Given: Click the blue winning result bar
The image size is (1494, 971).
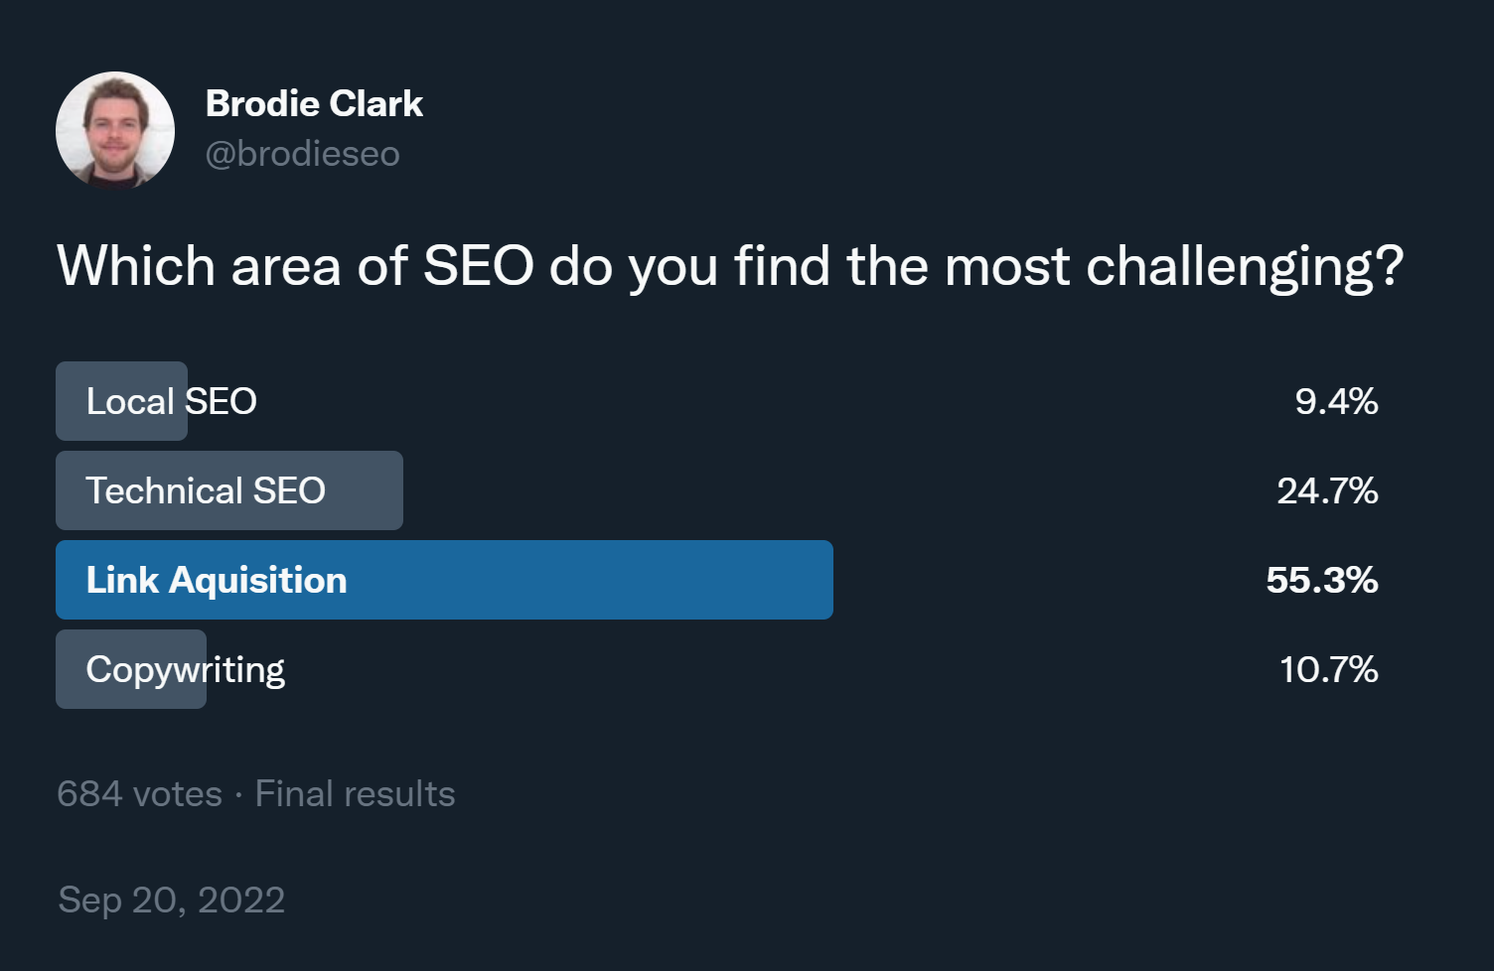Looking at the screenshot, I should (596, 580).
